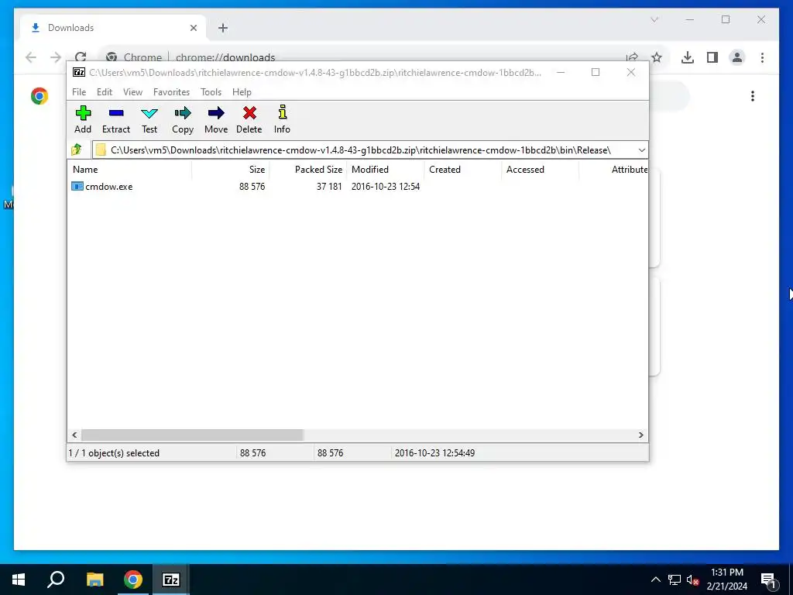Click the 7-Zip title bar app icon
Image resolution: width=793 pixels, height=595 pixels.
click(x=79, y=72)
